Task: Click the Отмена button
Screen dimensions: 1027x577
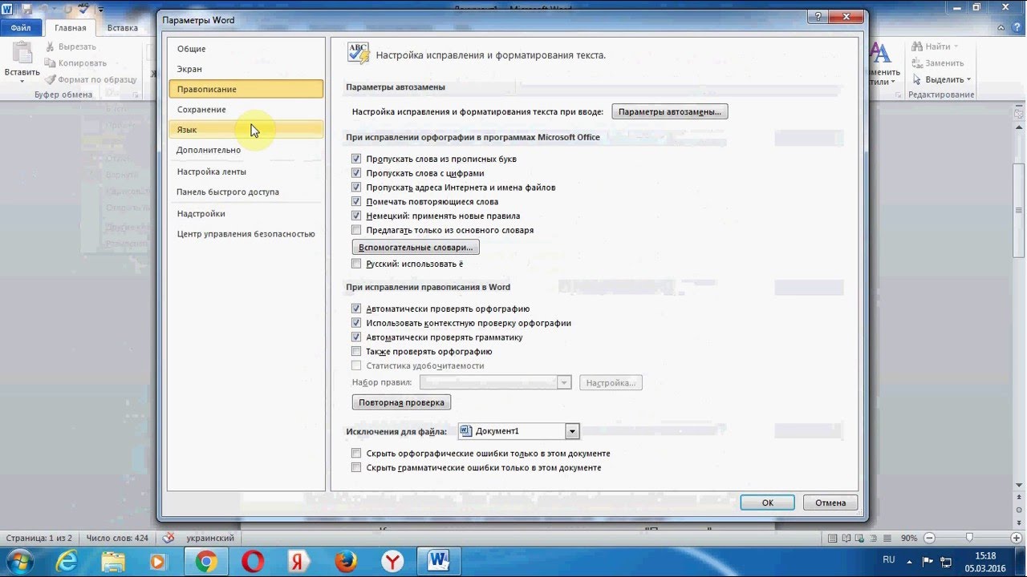Action: [830, 502]
